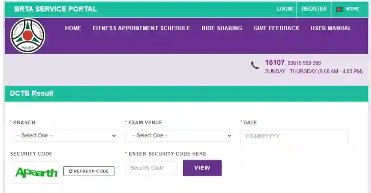
Task: Open the Branch dropdown
Action: coord(64,135)
